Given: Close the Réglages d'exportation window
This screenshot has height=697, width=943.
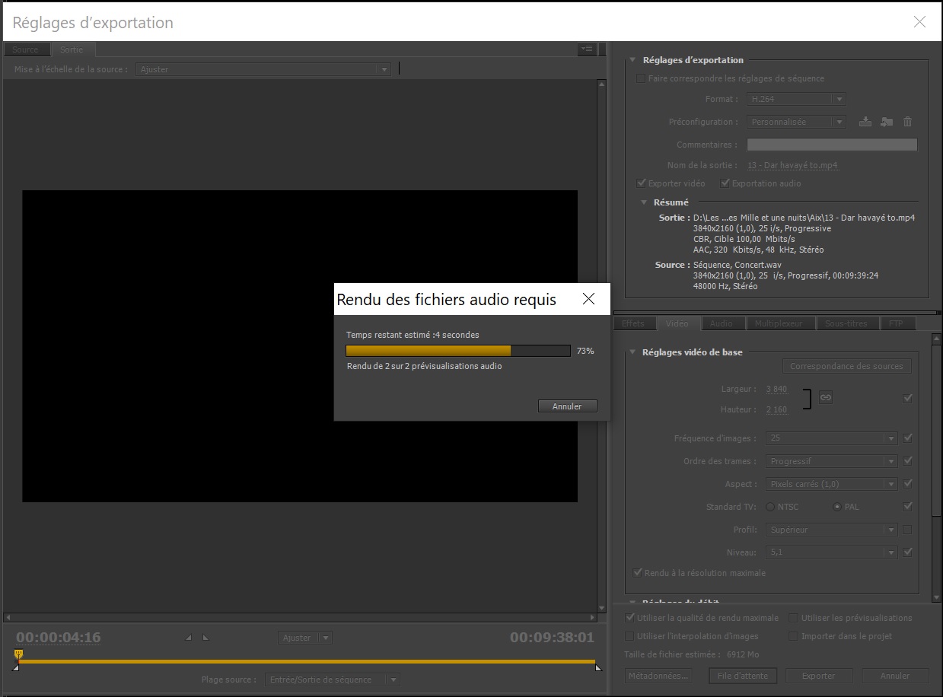Looking at the screenshot, I should tap(919, 22).
